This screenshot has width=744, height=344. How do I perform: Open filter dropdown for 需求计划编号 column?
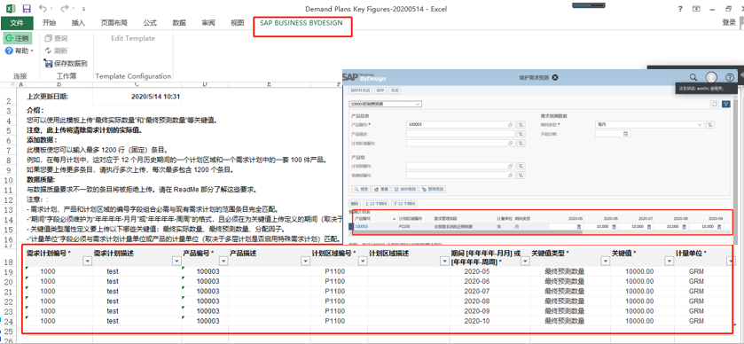(87, 261)
